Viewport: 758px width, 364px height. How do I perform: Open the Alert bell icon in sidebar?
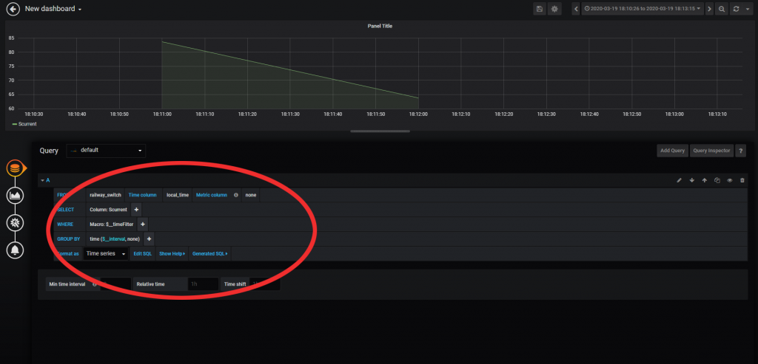16,250
